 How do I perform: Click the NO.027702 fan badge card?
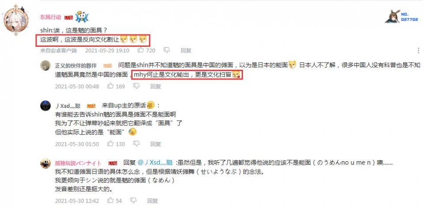point(401,17)
